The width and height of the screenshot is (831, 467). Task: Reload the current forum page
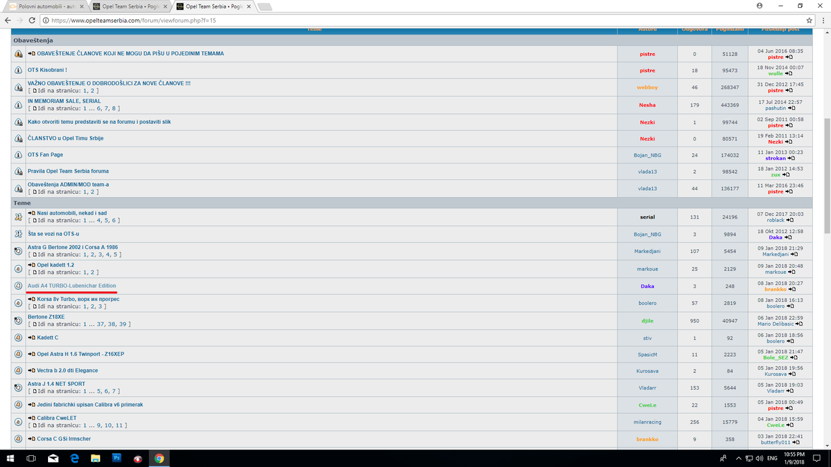tap(33, 20)
